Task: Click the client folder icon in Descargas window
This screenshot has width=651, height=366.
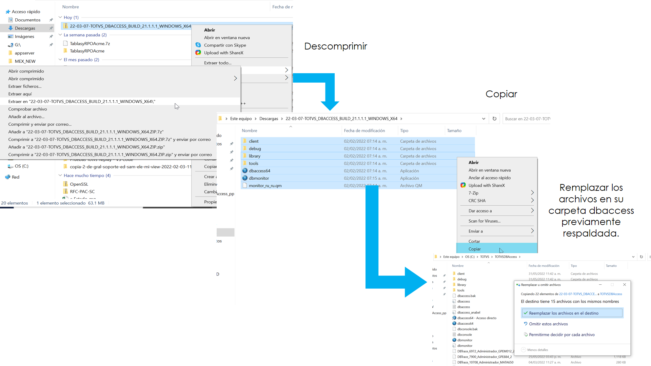Action: click(245, 141)
